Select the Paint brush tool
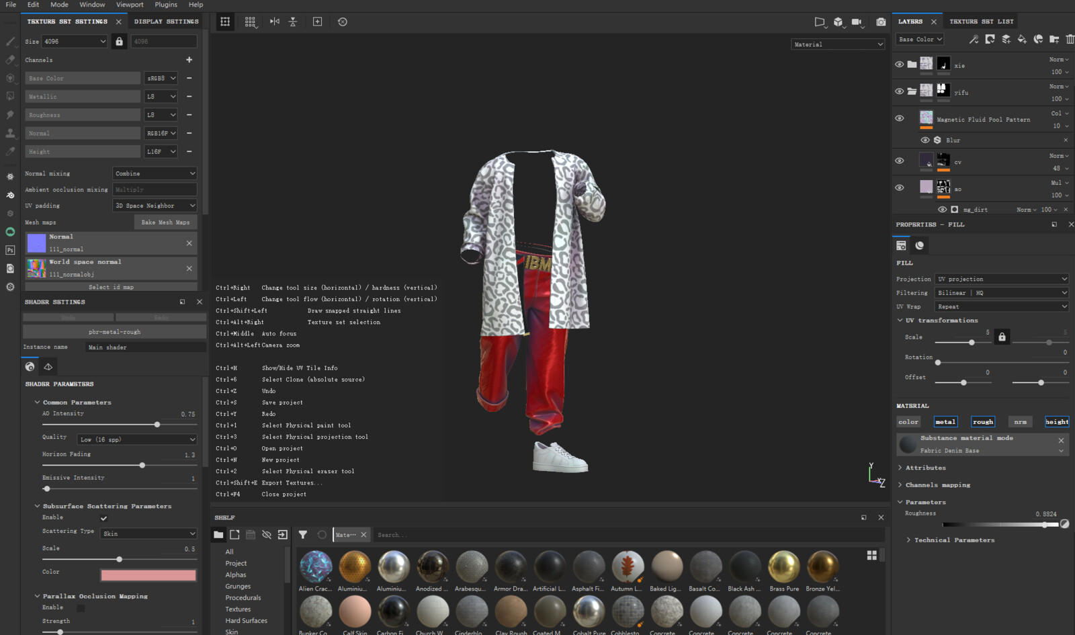Image resolution: width=1075 pixels, height=635 pixels. pos(10,42)
